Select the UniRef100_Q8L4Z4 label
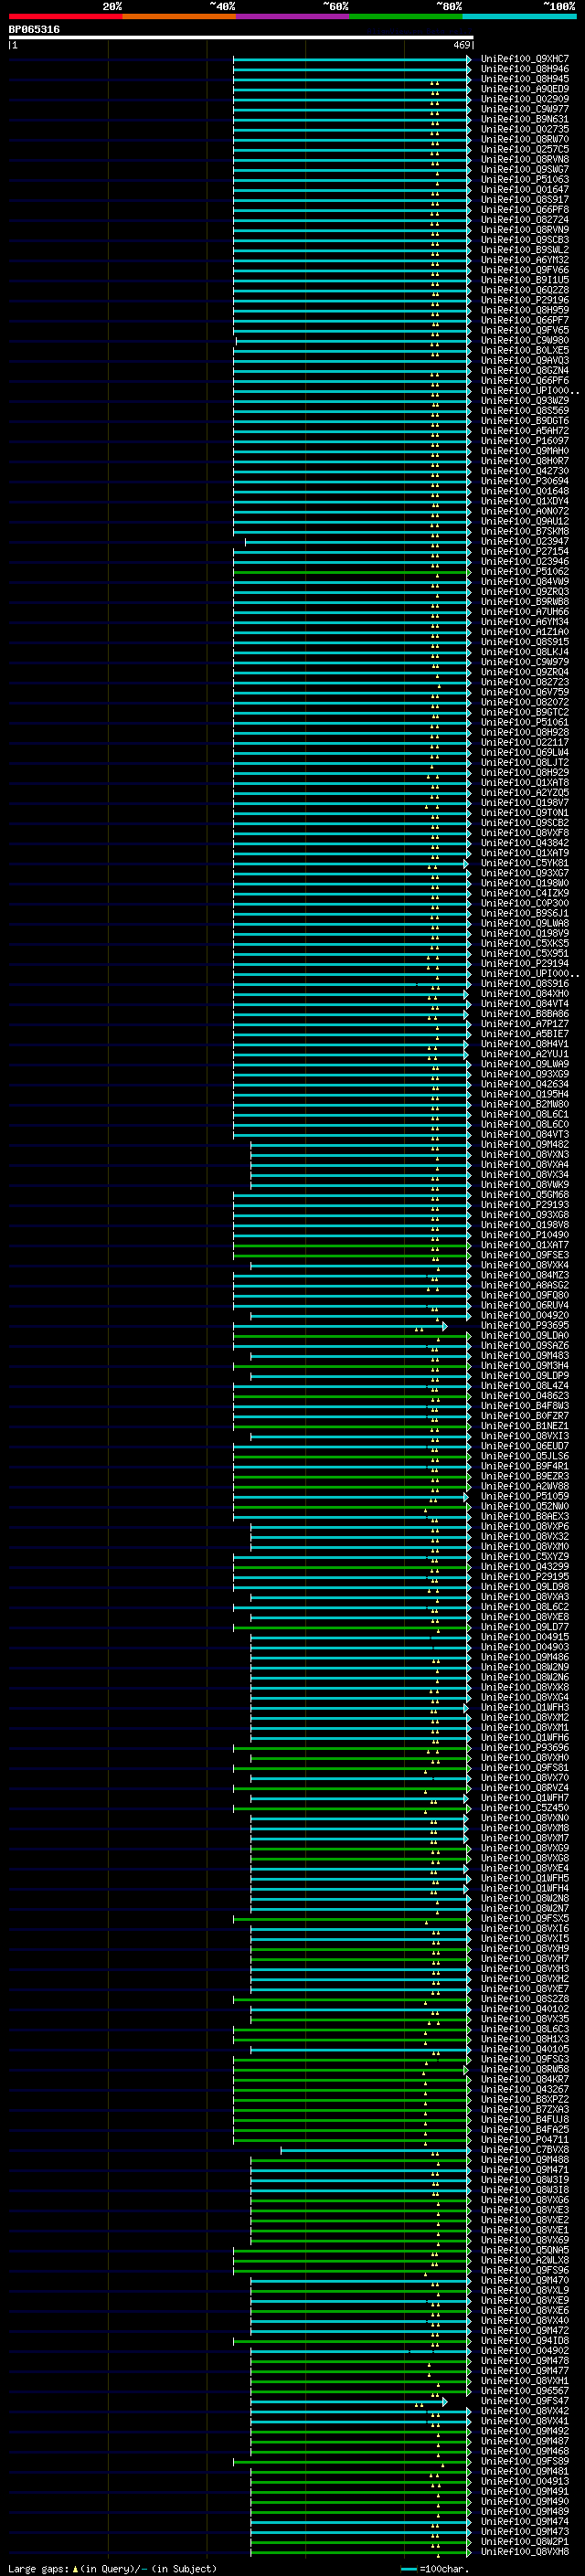585x2576 pixels. point(524,1386)
